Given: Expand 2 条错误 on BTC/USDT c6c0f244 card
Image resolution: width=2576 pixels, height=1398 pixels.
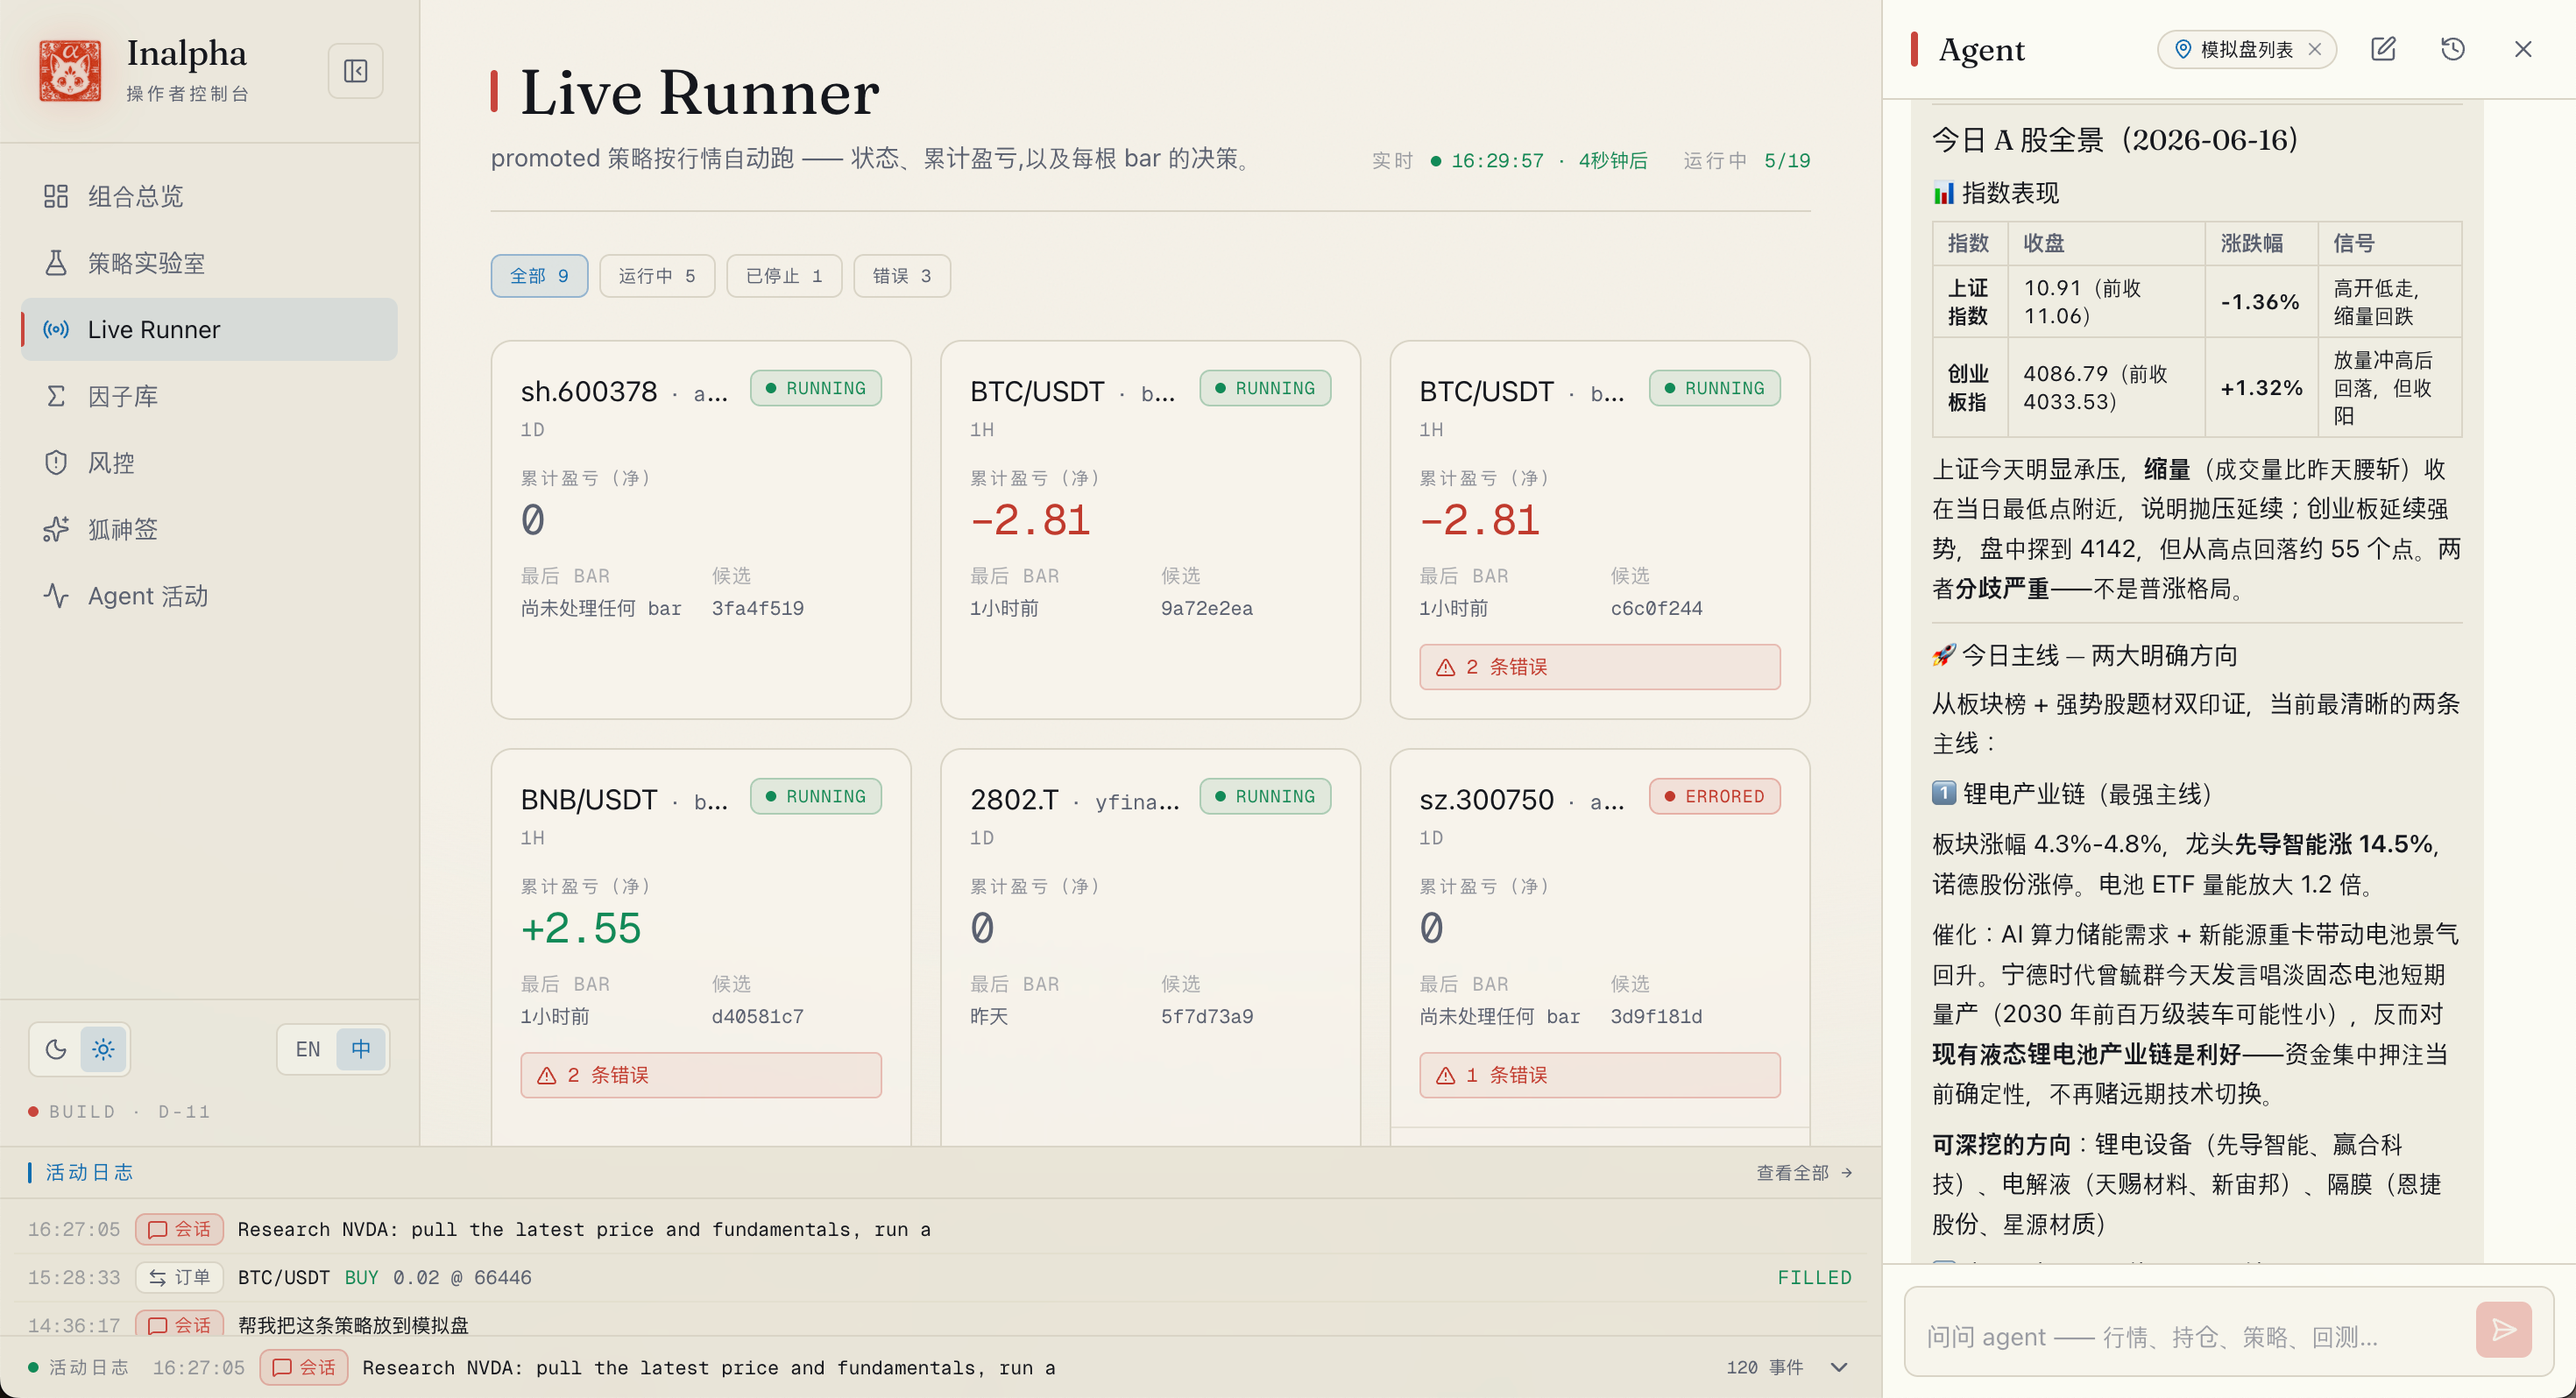Looking at the screenshot, I should click(x=1600, y=667).
